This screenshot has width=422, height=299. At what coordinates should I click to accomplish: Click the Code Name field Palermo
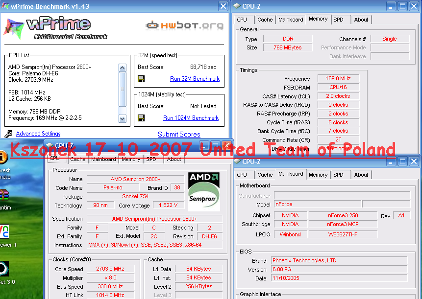pos(113,187)
